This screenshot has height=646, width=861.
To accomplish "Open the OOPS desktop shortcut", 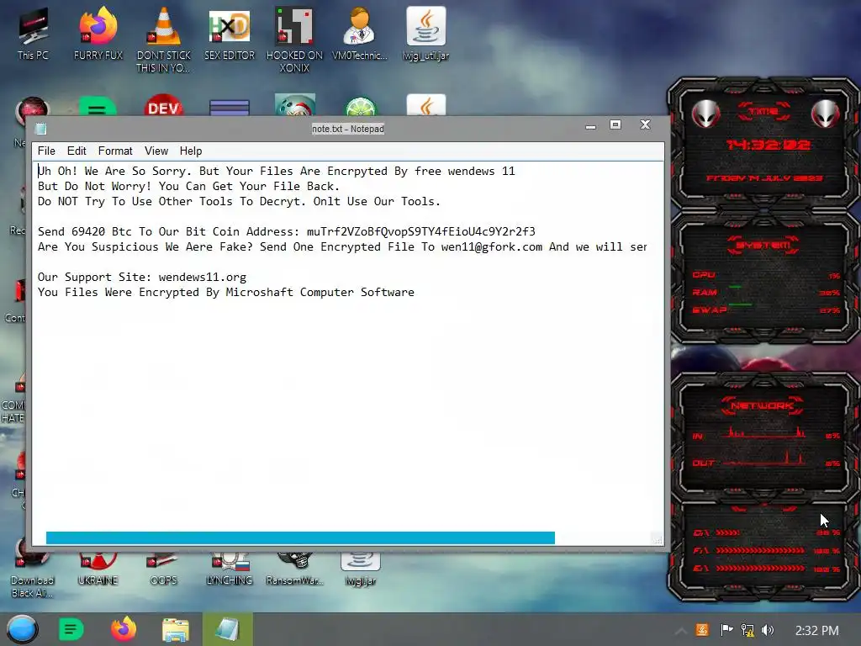I will pyautogui.click(x=164, y=570).
